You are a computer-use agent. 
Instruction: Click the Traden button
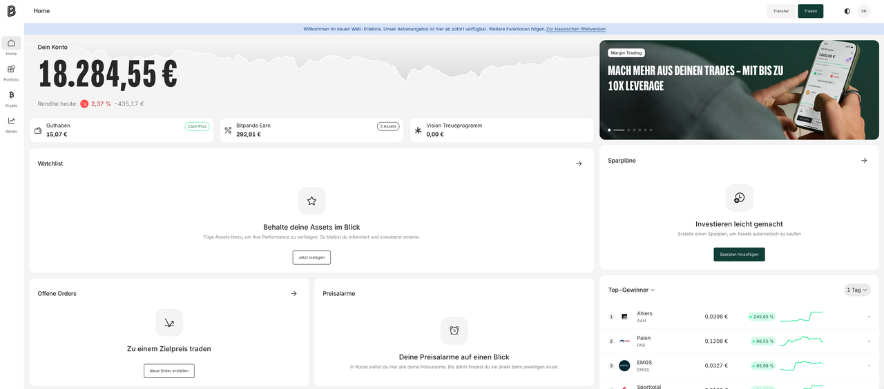pyautogui.click(x=810, y=11)
